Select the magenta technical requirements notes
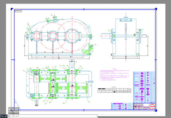The image size is (171, 118). point(115,75)
